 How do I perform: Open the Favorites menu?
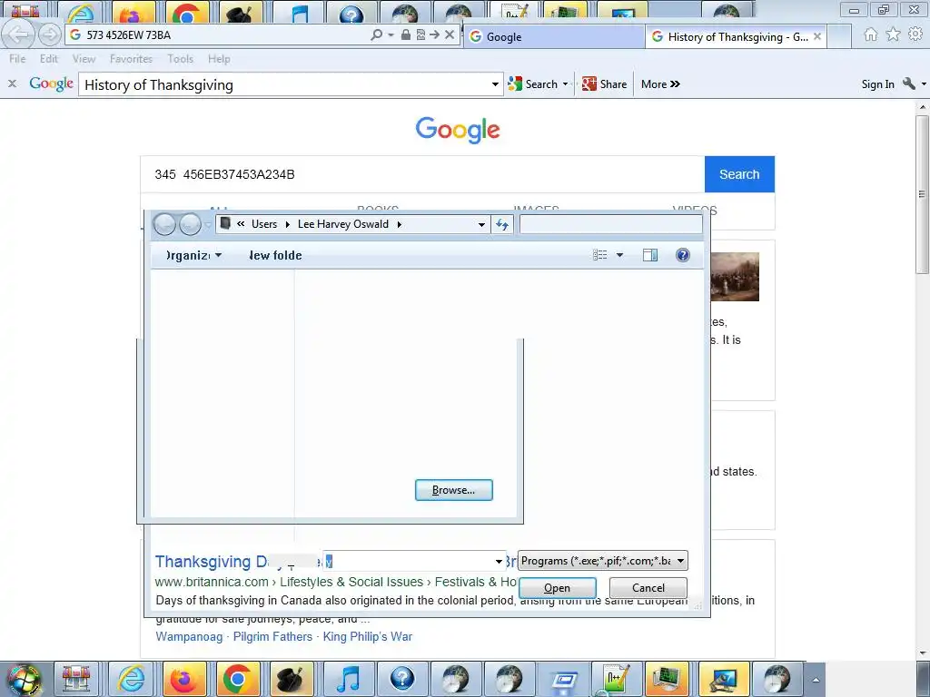[x=131, y=59]
